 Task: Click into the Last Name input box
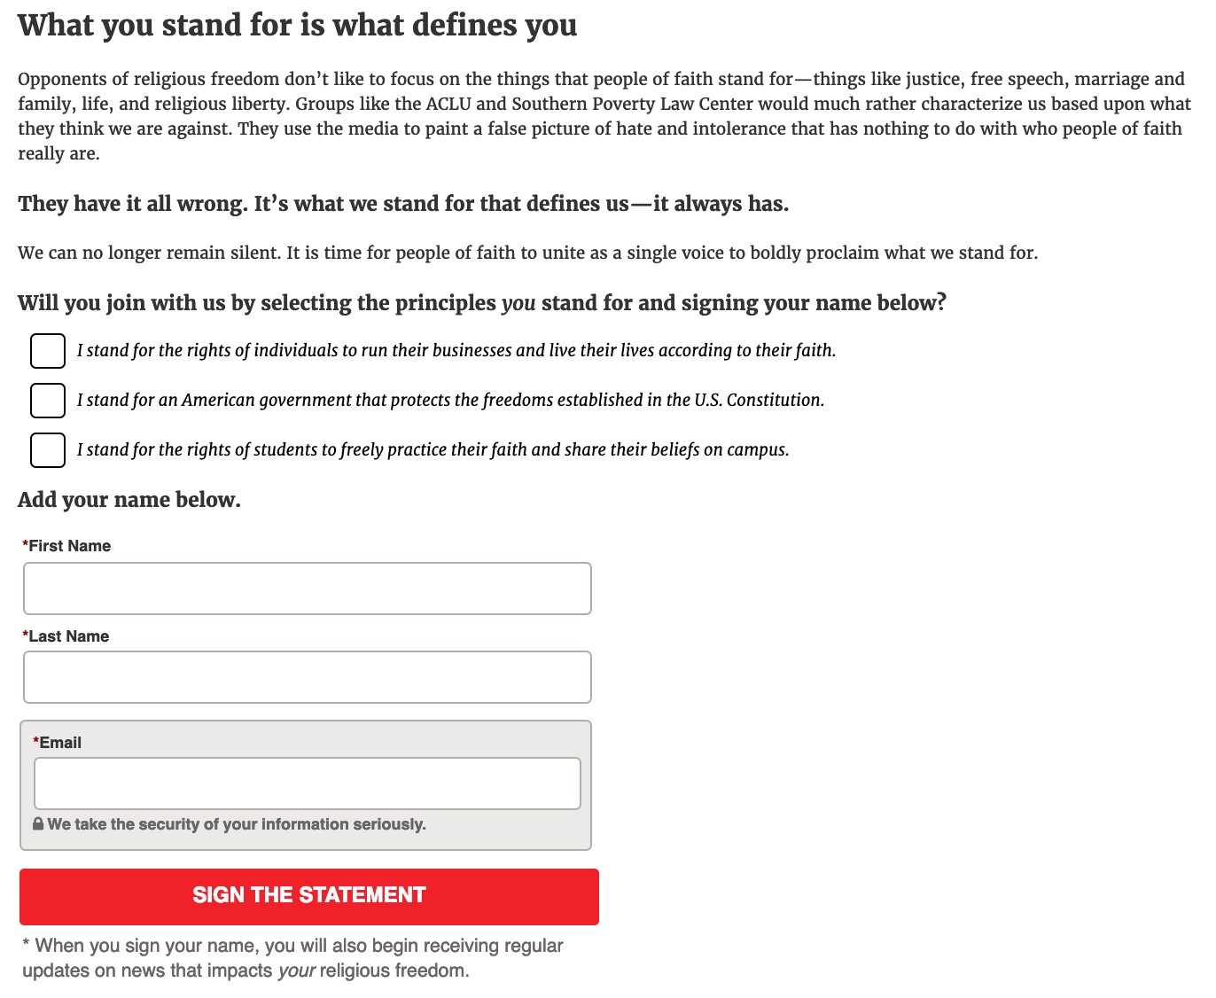click(x=307, y=677)
